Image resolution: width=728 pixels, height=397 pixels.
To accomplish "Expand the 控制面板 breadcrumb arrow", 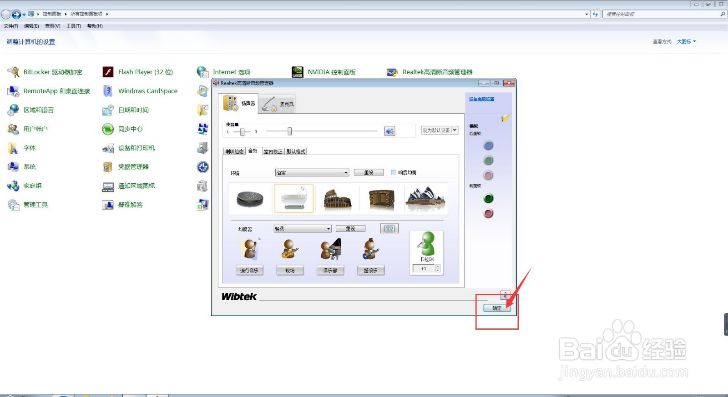I will coord(66,14).
